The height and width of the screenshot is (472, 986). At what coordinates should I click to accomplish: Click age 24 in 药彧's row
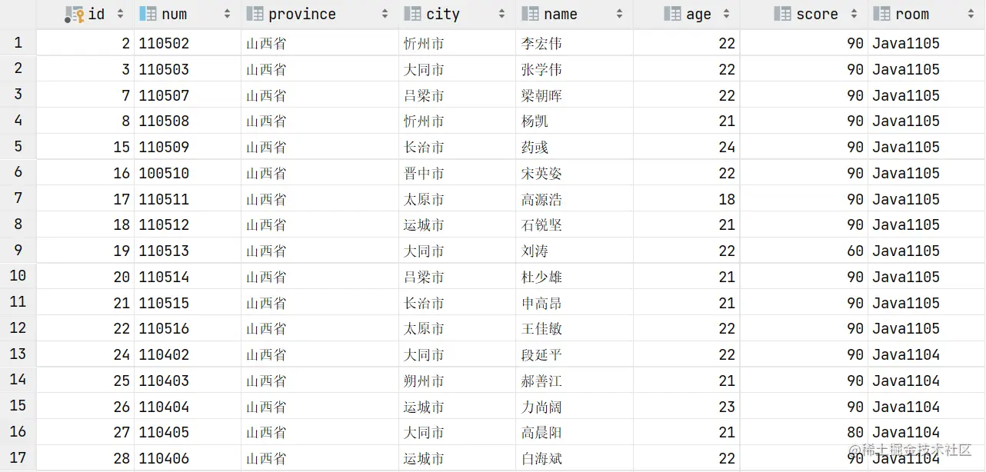point(727,147)
